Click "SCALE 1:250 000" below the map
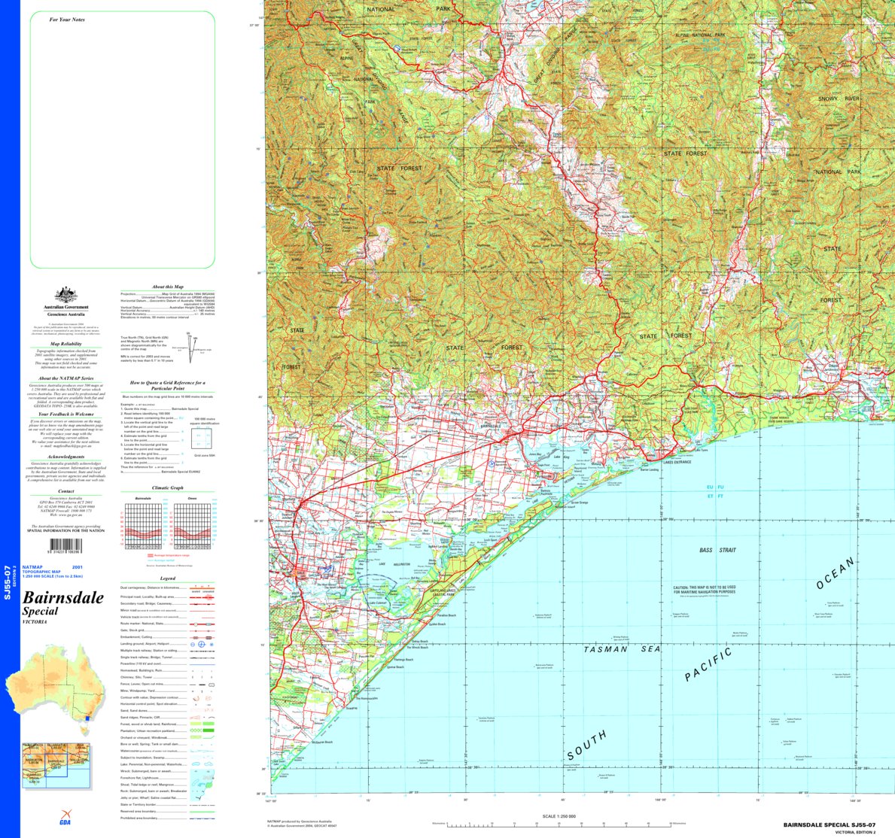The width and height of the screenshot is (895, 838). point(559,816)
